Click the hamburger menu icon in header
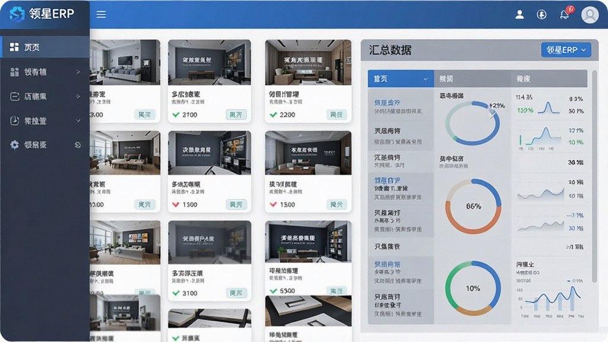Image resolution: width=608 pixels, height=342 pixels. tap(101, 14)
